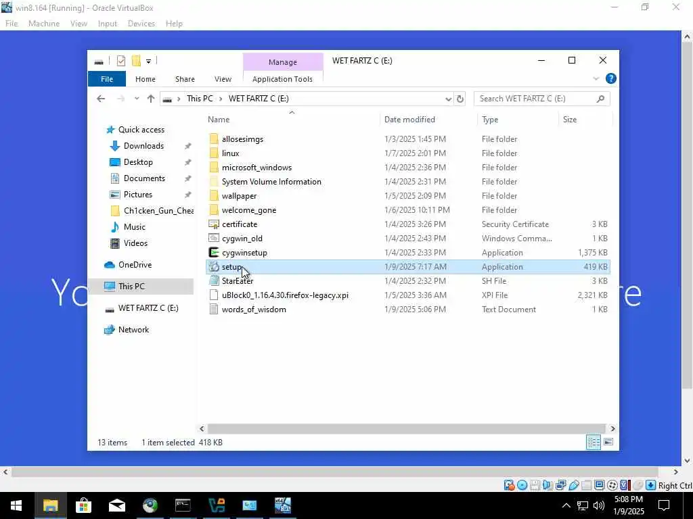The width and height of the screenshot is (693, 519).
Task: Select WET FARTZ C (E:) drive in navigation pane
Action: tap(148, 308)
